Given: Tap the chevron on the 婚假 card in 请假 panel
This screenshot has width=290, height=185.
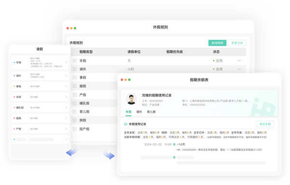Looking at the screenshot, I should [66, 118].
